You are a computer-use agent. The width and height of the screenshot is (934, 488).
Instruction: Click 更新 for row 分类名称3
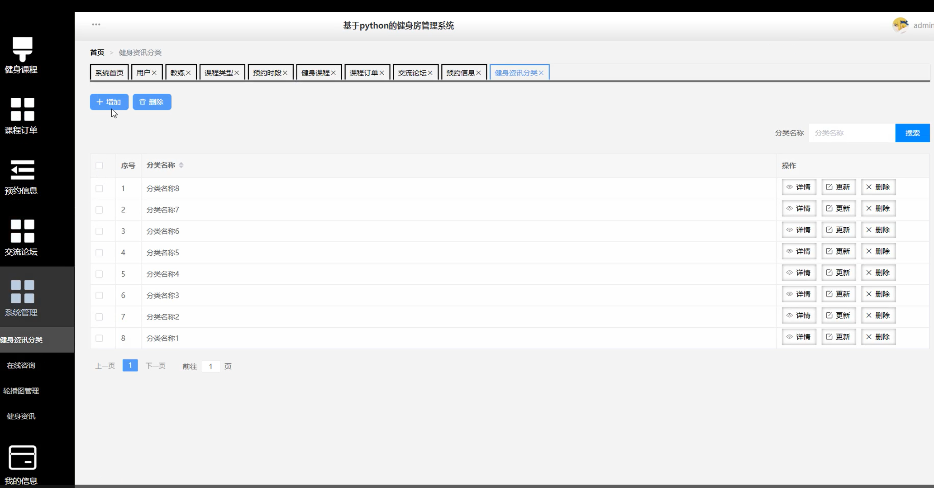coord(838,294)
